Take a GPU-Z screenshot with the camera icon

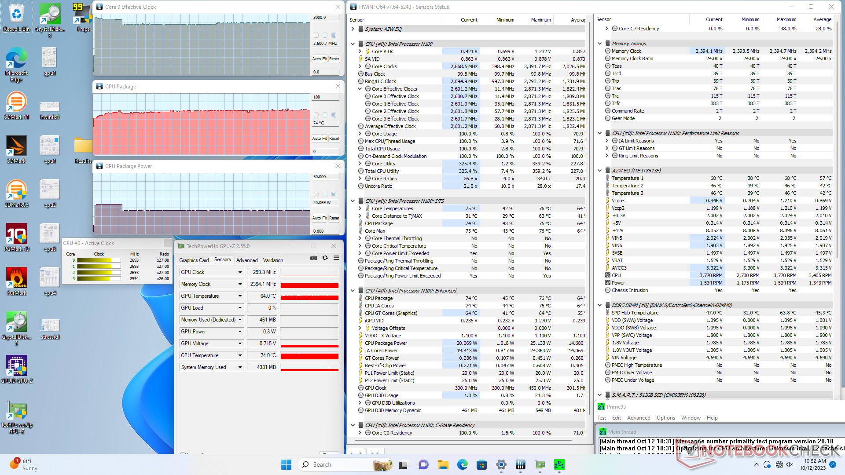tap(313, 258)
